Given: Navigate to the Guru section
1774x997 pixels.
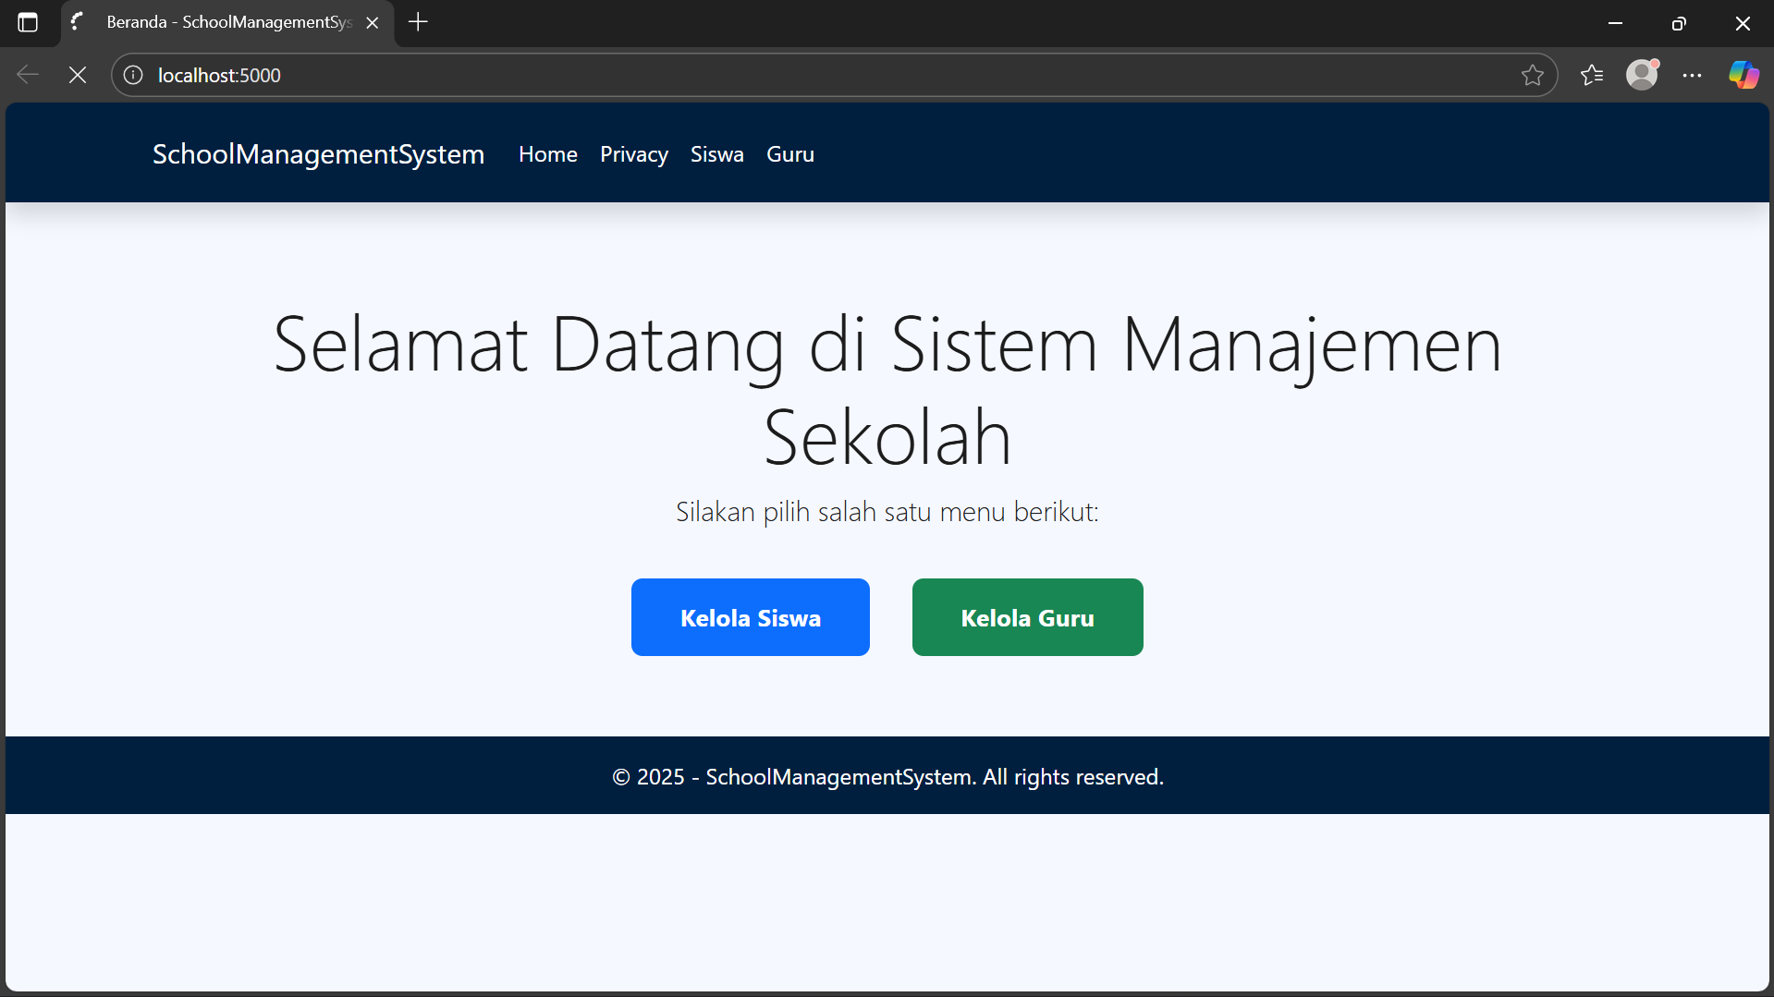Looking at the screenshot, I should click(x=789, y=154).
